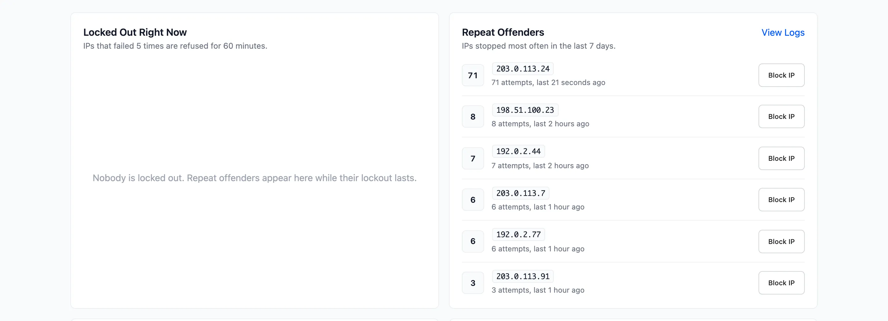Image resolution: width=888 pixels, height=321 pixels.
Task: Block IP 192.0.2.44
Action: coord(781,158)
